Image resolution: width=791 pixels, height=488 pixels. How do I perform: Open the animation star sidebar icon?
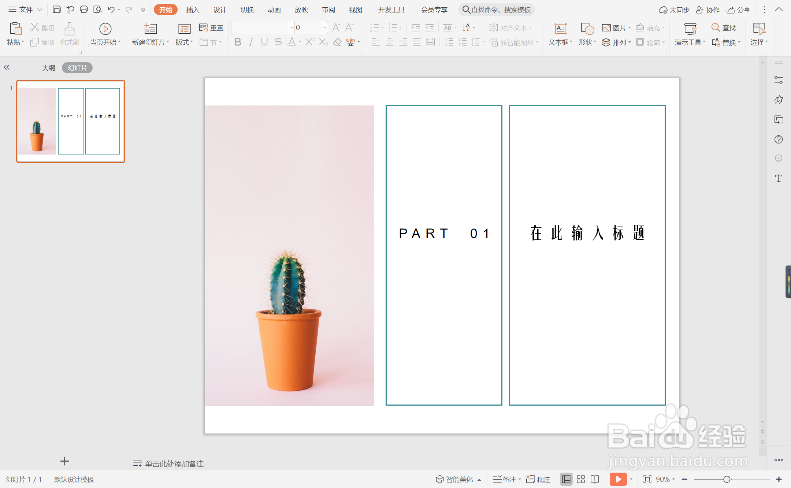[x=779, y=100]
